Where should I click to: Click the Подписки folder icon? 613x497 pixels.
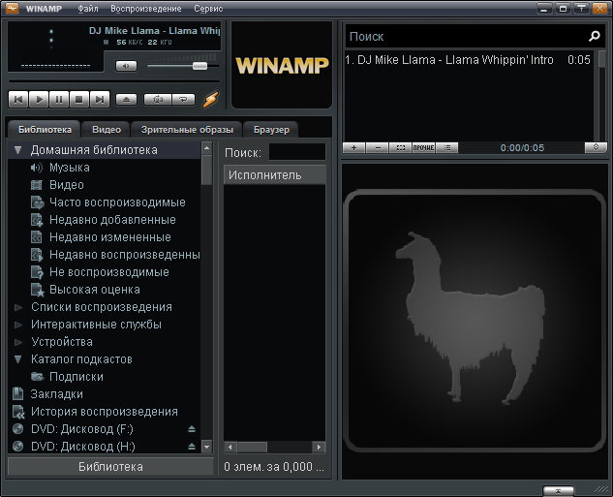pos(37,377)
